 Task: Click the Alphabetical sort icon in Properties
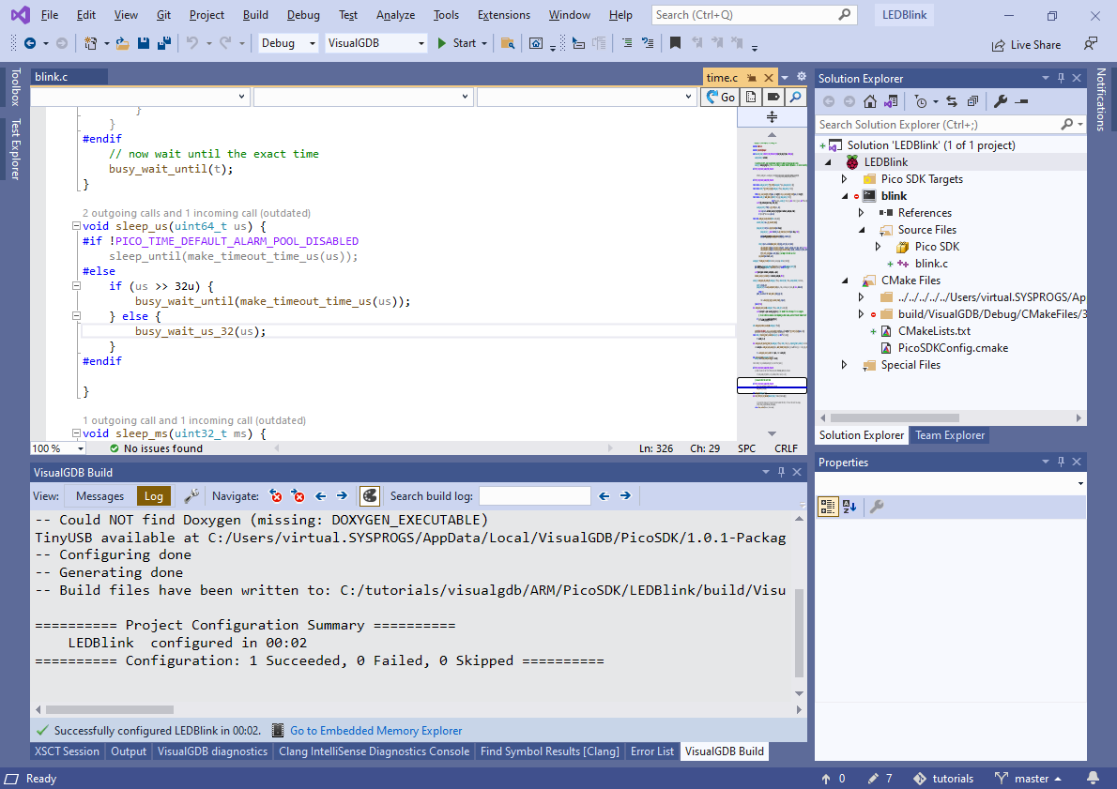click(849, 507)
